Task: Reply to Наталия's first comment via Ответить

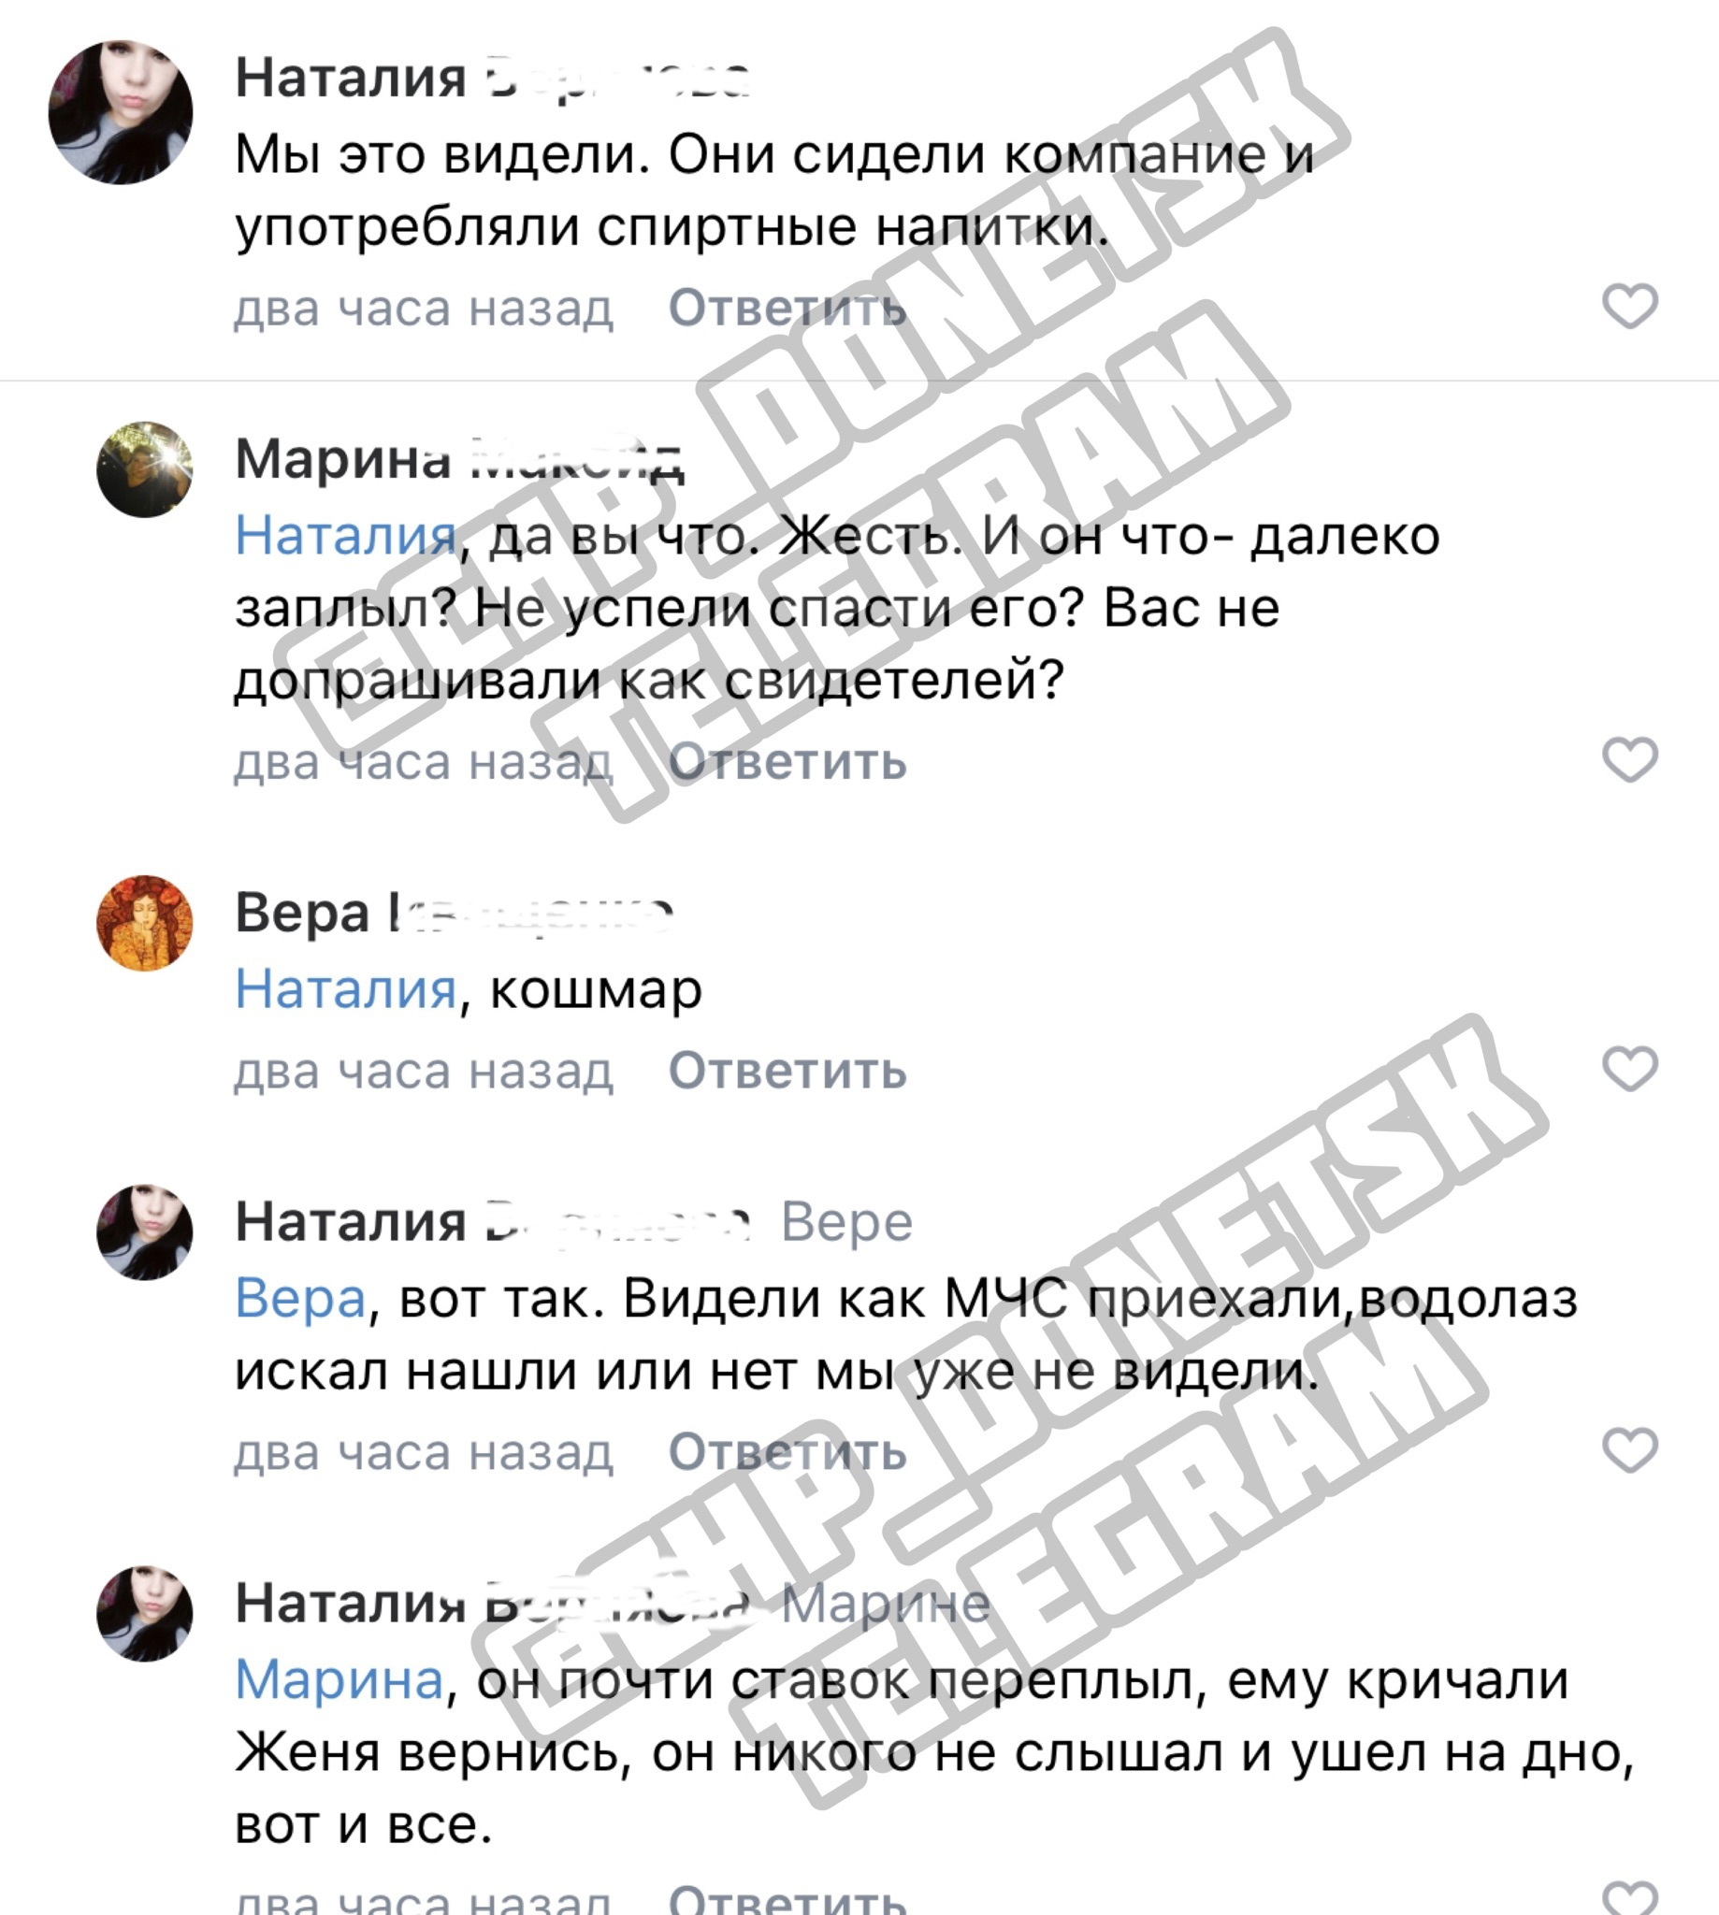Action: pyautogui.click(x=787, y=308)
